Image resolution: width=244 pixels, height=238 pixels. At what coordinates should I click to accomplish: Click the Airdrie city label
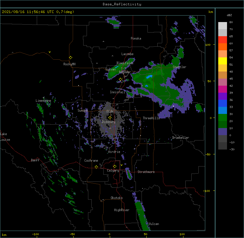[114, 152]
